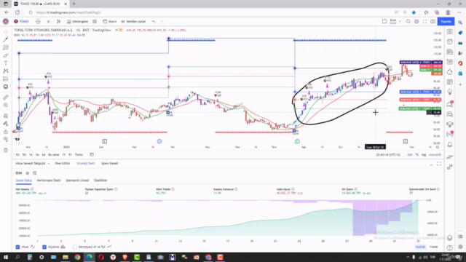The height and width of the screenshot is (262, 466).
Task: Open the TOASO symbol search
Action: (x=22, y=21)
